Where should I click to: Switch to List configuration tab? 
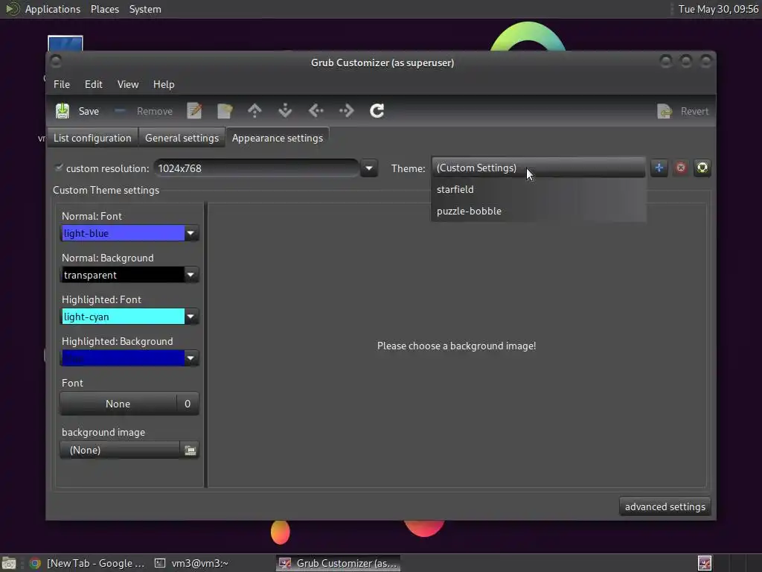(x=92, y=138)
